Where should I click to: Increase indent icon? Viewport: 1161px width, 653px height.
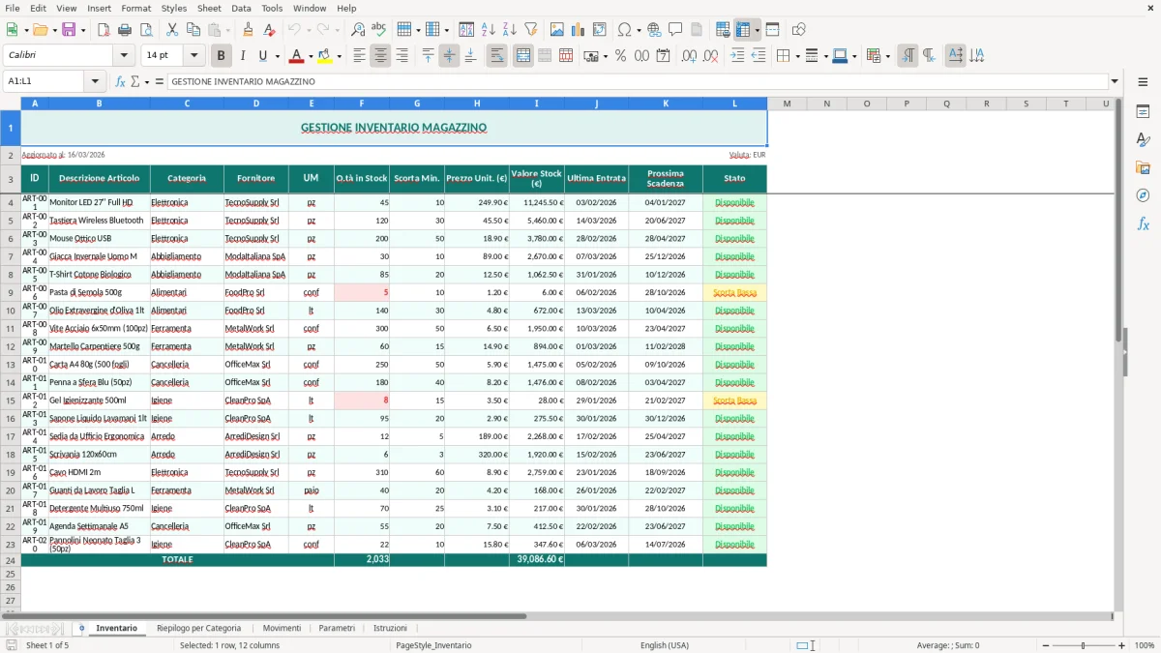[737, 56]
